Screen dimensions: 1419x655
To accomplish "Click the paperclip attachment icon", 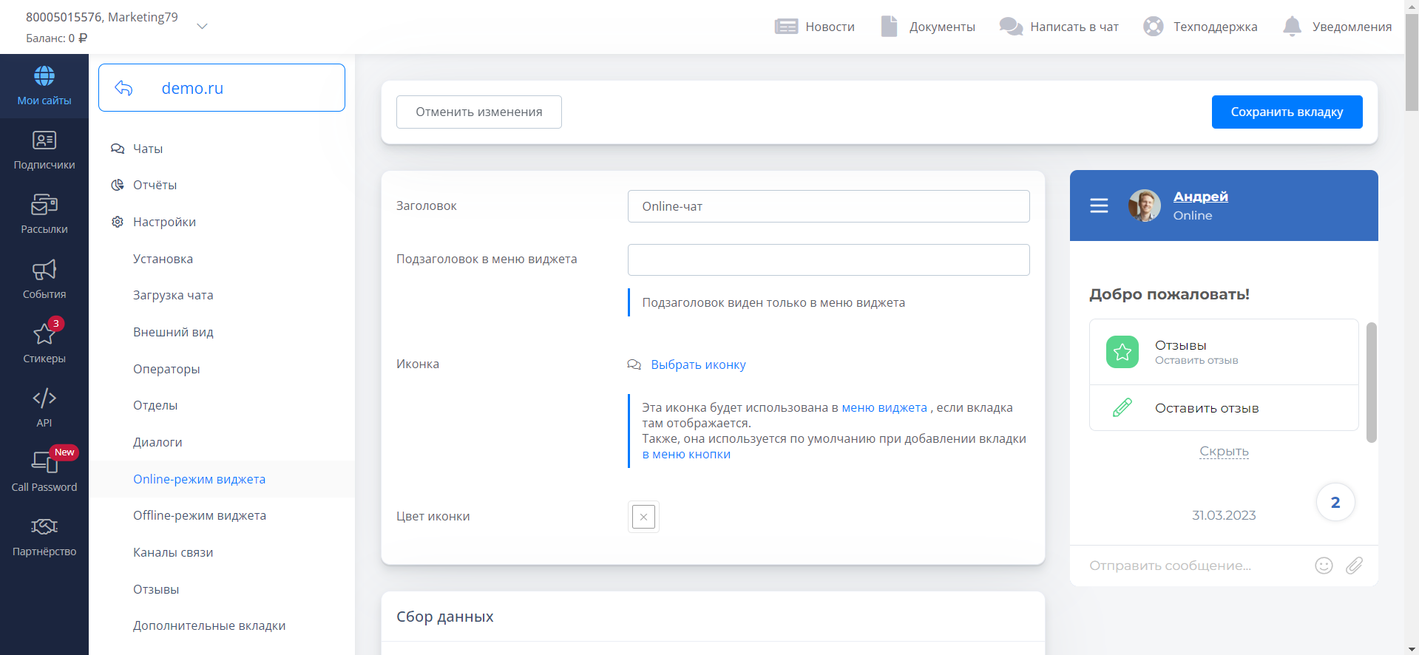I will (1354, 566).
